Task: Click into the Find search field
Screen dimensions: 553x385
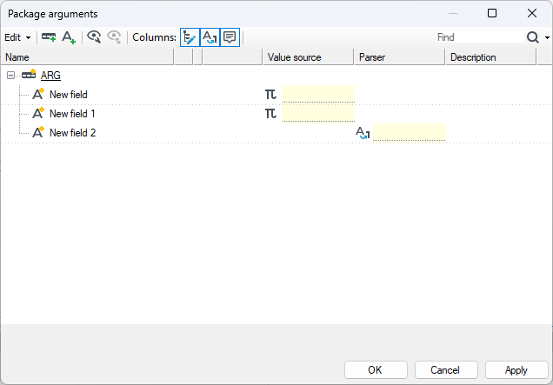Action: click(x=480, y=37)
